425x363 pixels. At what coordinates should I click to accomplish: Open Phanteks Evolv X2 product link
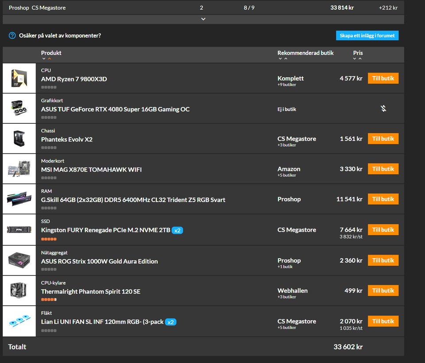67,139
